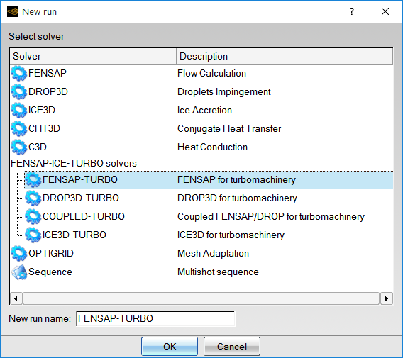Select the C3D gear icon
The image size is (403, 358).
click(19, 147)
